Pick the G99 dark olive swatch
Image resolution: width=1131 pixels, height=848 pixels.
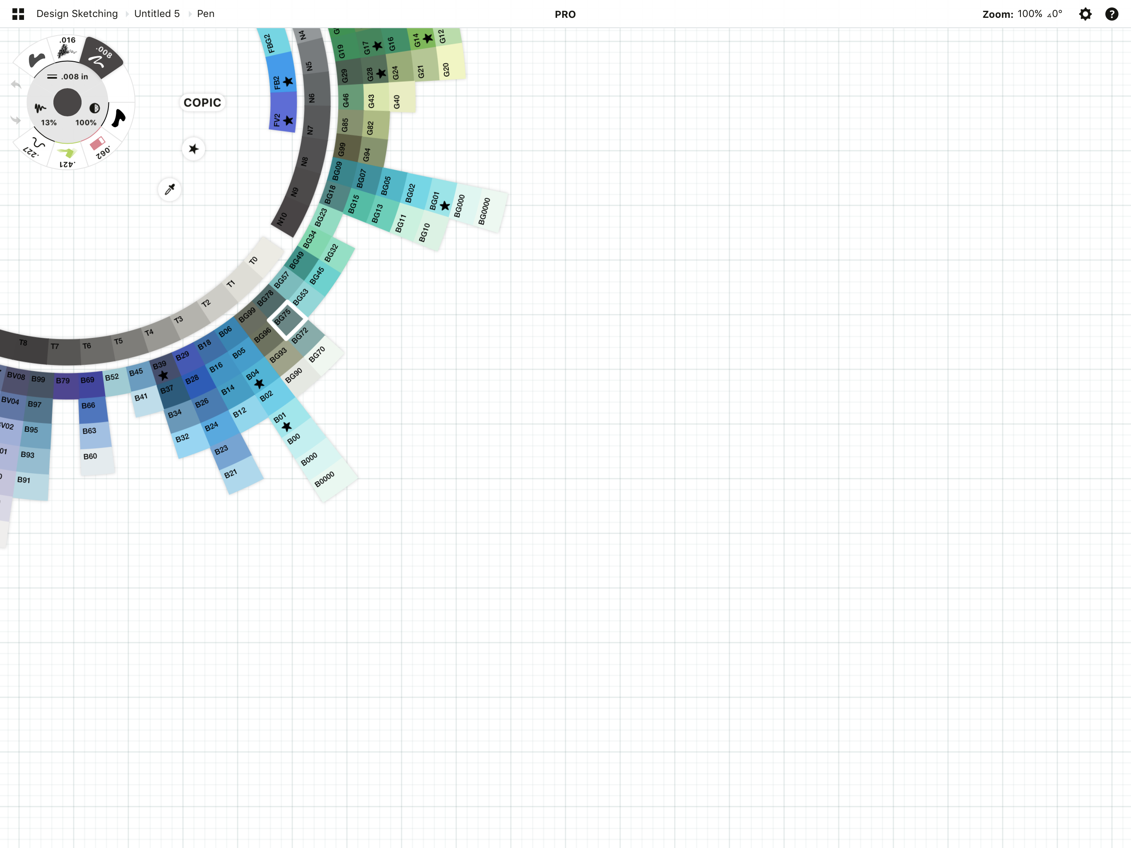click(348, 147)
